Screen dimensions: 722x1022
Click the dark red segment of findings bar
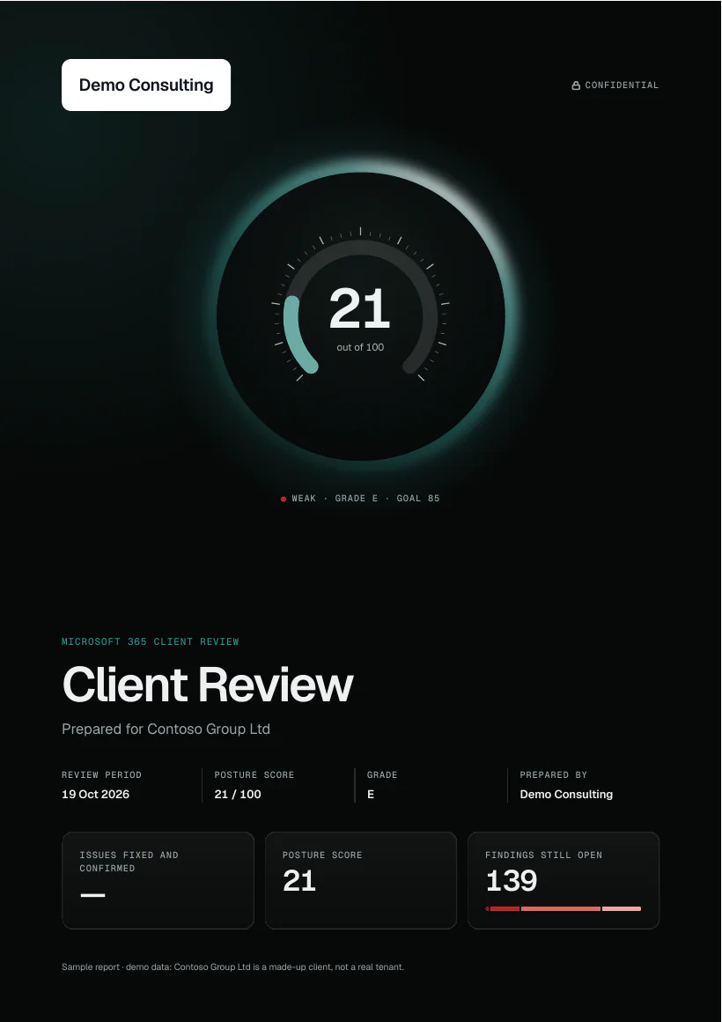(x=505, y=908)
